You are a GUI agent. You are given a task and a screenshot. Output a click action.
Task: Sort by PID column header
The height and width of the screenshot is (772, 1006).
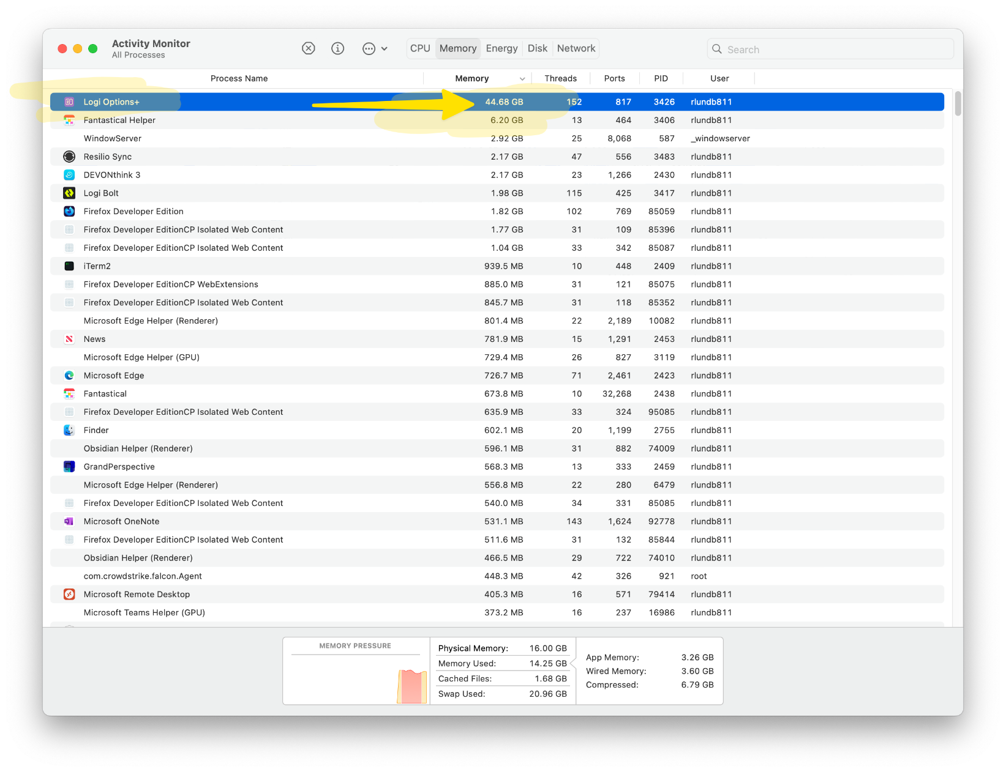coord(661,78)
